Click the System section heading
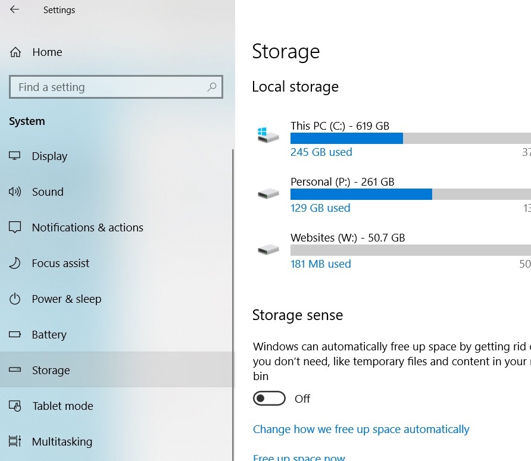This screenshot has height=461, width=531. [27, 121]
